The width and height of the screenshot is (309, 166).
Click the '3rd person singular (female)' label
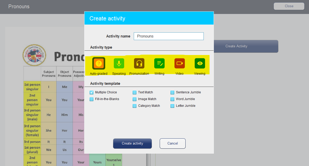tap(32, 130)
